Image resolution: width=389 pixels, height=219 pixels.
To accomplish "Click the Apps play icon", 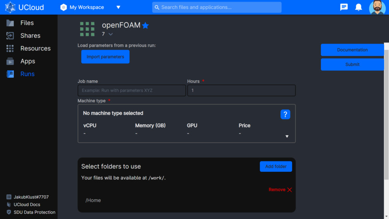I will (x=10, y=61).
